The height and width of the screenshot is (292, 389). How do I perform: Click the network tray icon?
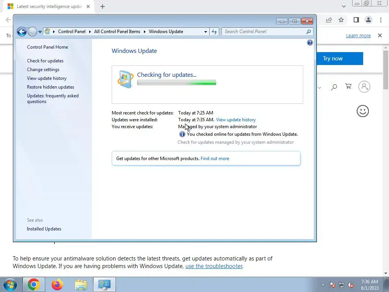point(342,285)
